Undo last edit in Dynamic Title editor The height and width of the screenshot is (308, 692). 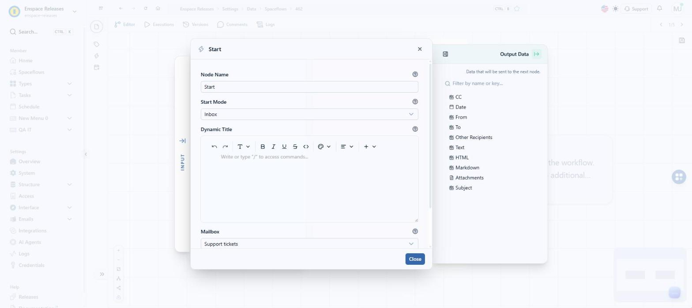pyautogui.click(x=214, y=146)
